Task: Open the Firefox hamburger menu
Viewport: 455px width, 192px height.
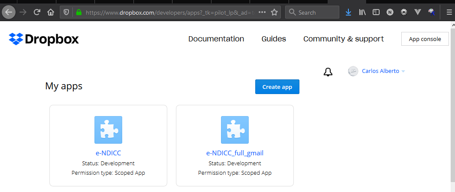Action: (448, 13)
